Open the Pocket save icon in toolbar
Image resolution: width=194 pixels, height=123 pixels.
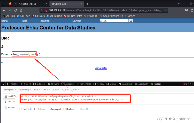coord(186,11)
